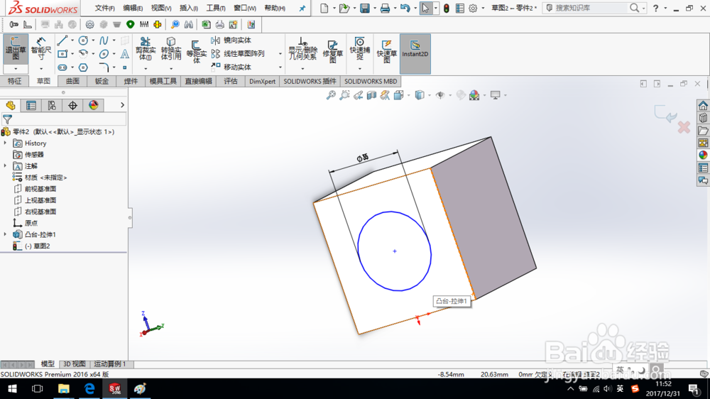
Task: Open the Circle tool dropdown arrow
Action: (93, 40)
